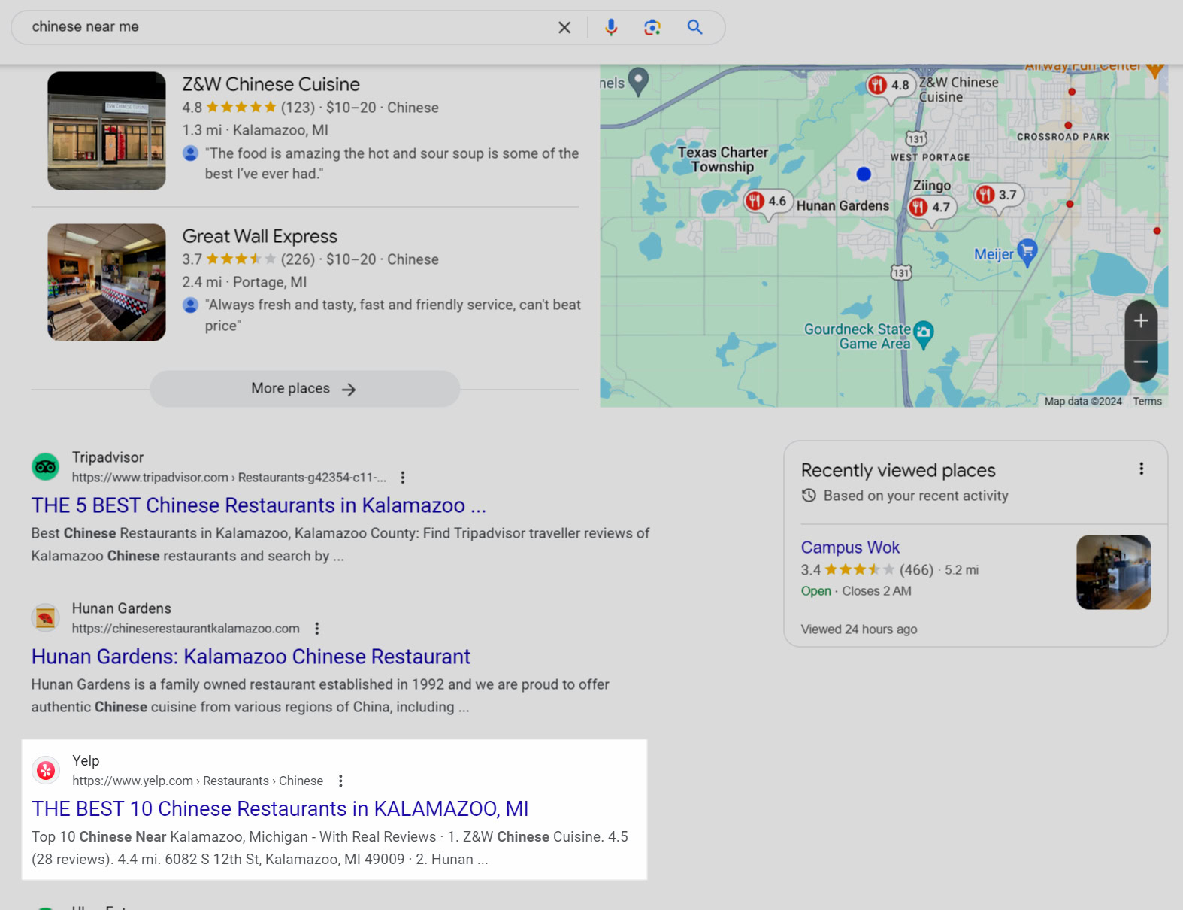1183x910 pixels.
Task: Open Hunan Gardens result options three-dot menu
Action: coord(317,629)
